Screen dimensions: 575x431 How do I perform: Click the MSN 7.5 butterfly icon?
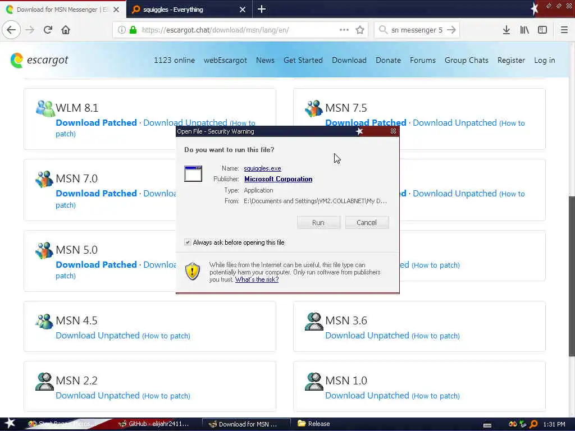pos(314,108)
